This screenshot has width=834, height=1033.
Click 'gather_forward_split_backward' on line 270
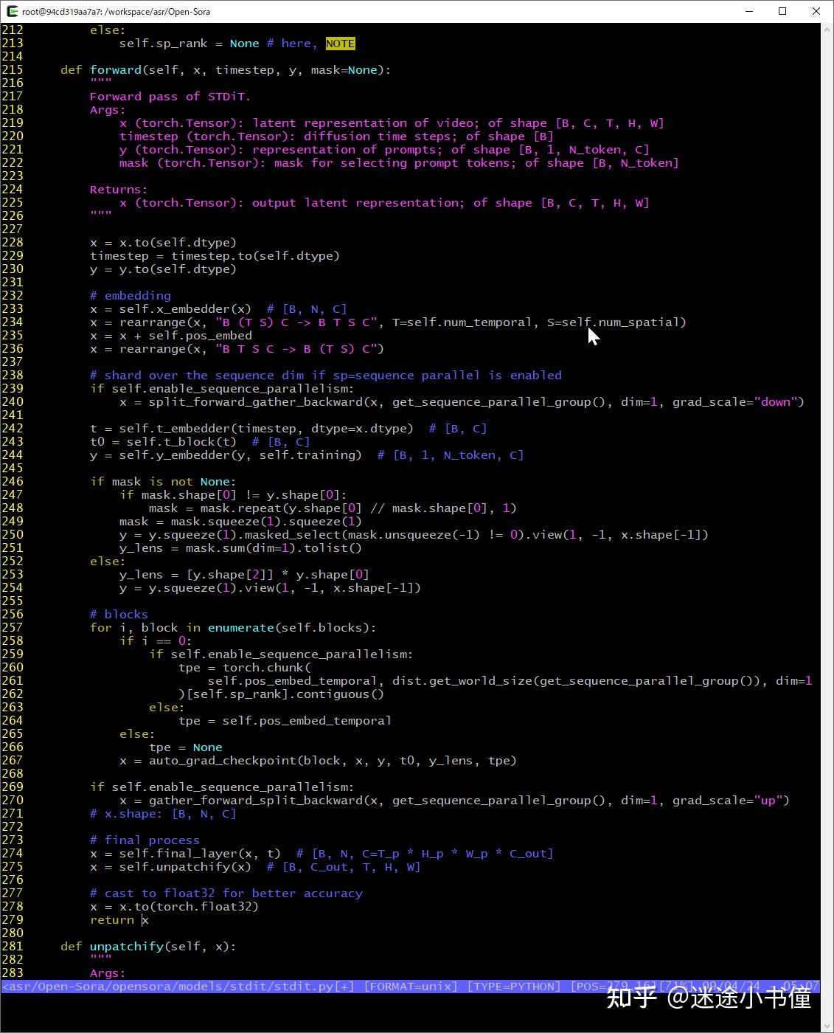tap(255, 801)
